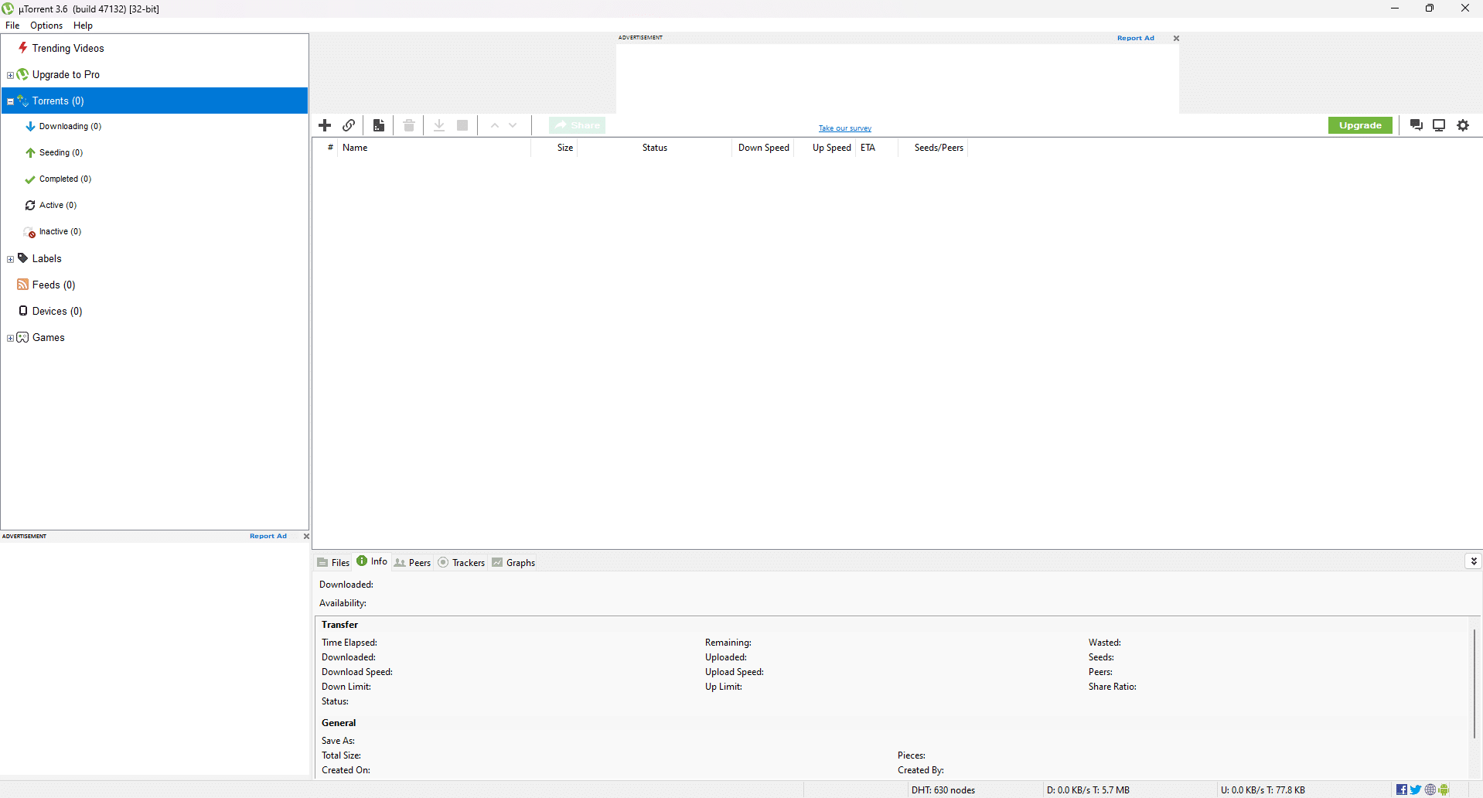
Task: Click the Add Torrent plus icon
Action: click(325, 125)
